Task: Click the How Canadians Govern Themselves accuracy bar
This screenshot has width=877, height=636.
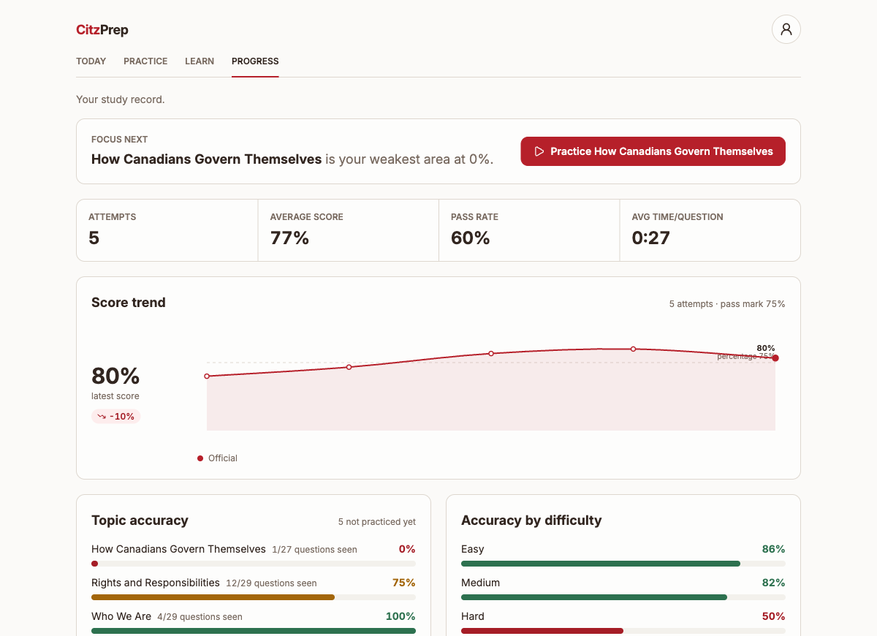Action: (254, 564)
